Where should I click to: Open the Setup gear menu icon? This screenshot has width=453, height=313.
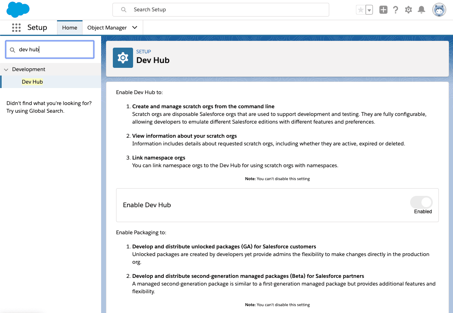(x=409, y=10)
